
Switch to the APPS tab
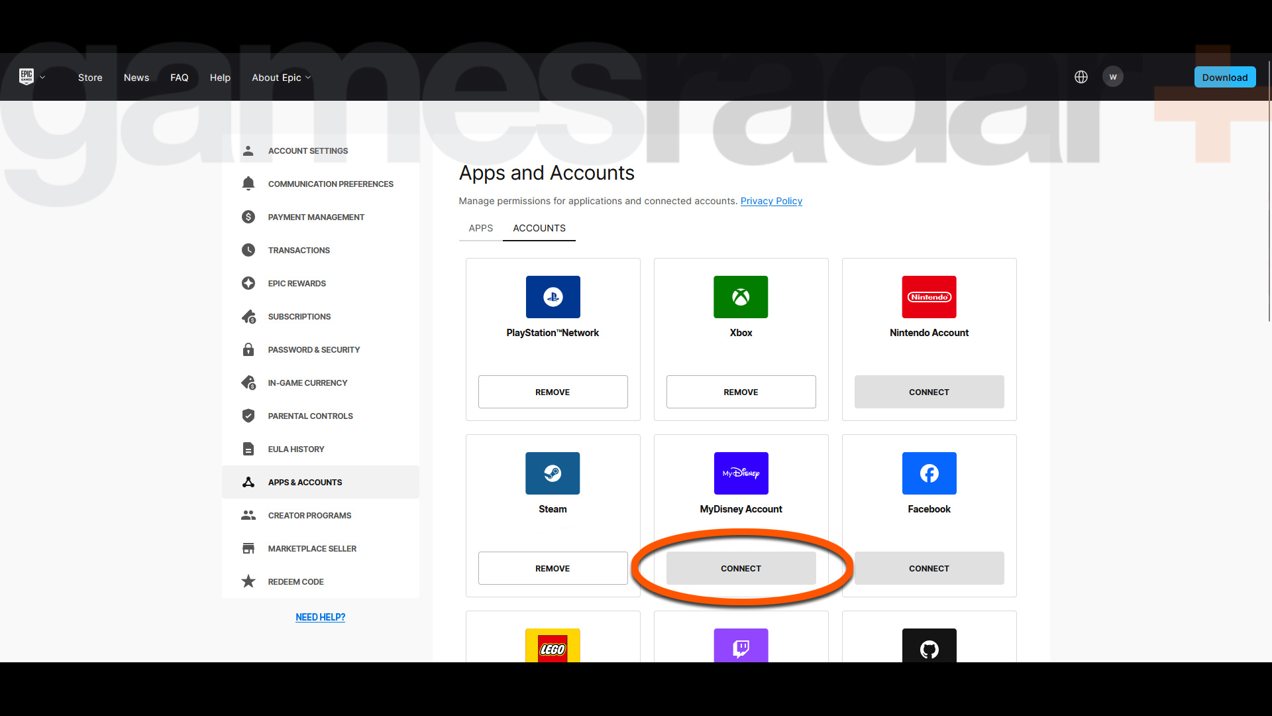click(481, 228)
